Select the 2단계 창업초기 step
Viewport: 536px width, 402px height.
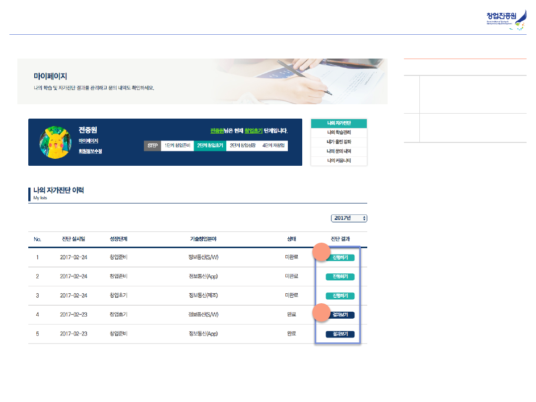(x=210, y=145)
